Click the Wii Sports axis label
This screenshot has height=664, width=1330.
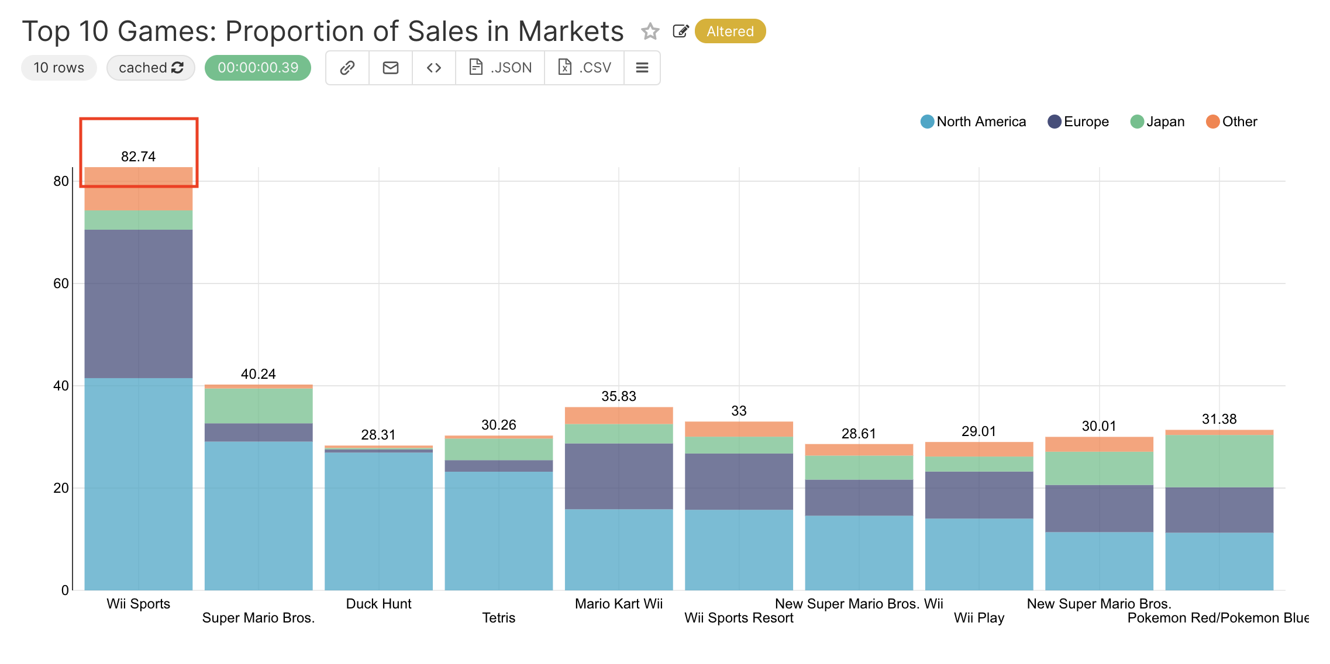(x=139, y=604)
